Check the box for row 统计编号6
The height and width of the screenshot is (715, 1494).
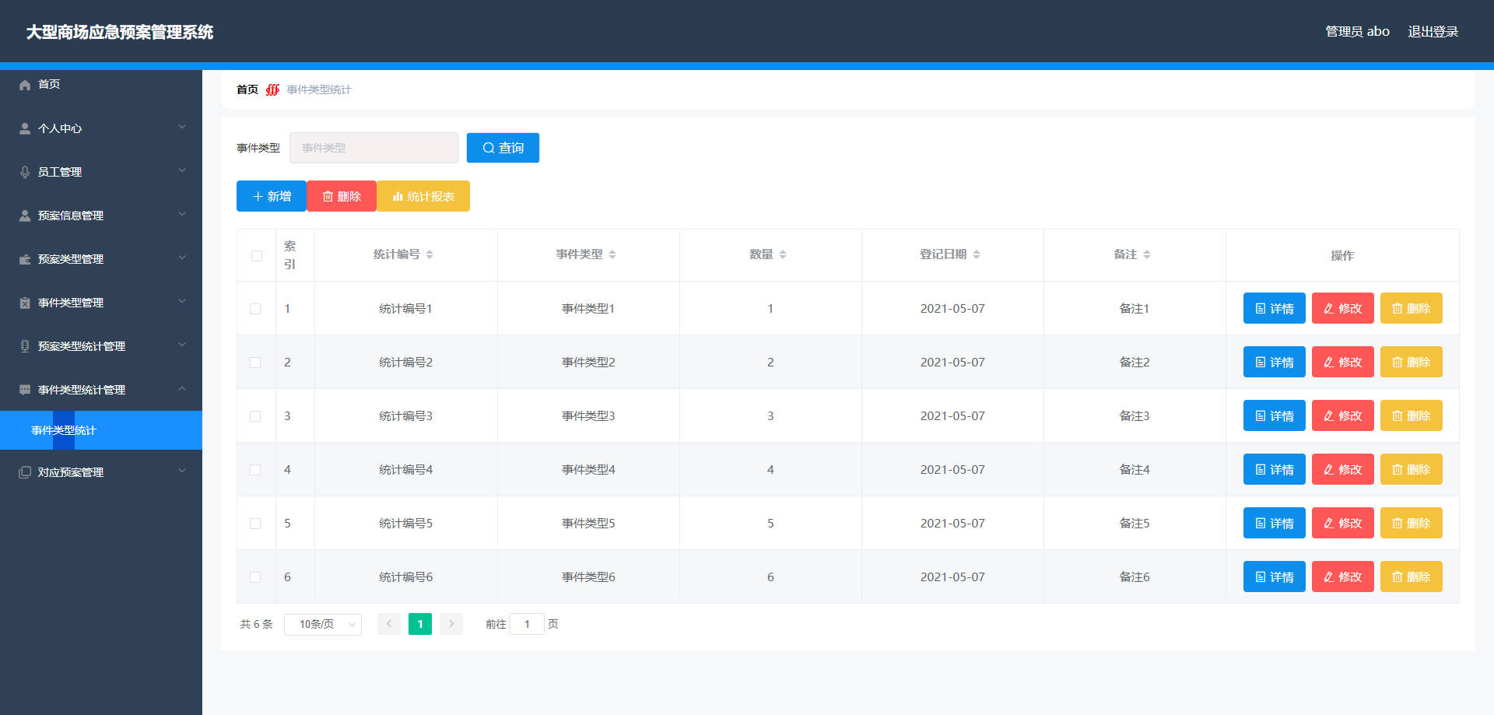coord(255,577)
